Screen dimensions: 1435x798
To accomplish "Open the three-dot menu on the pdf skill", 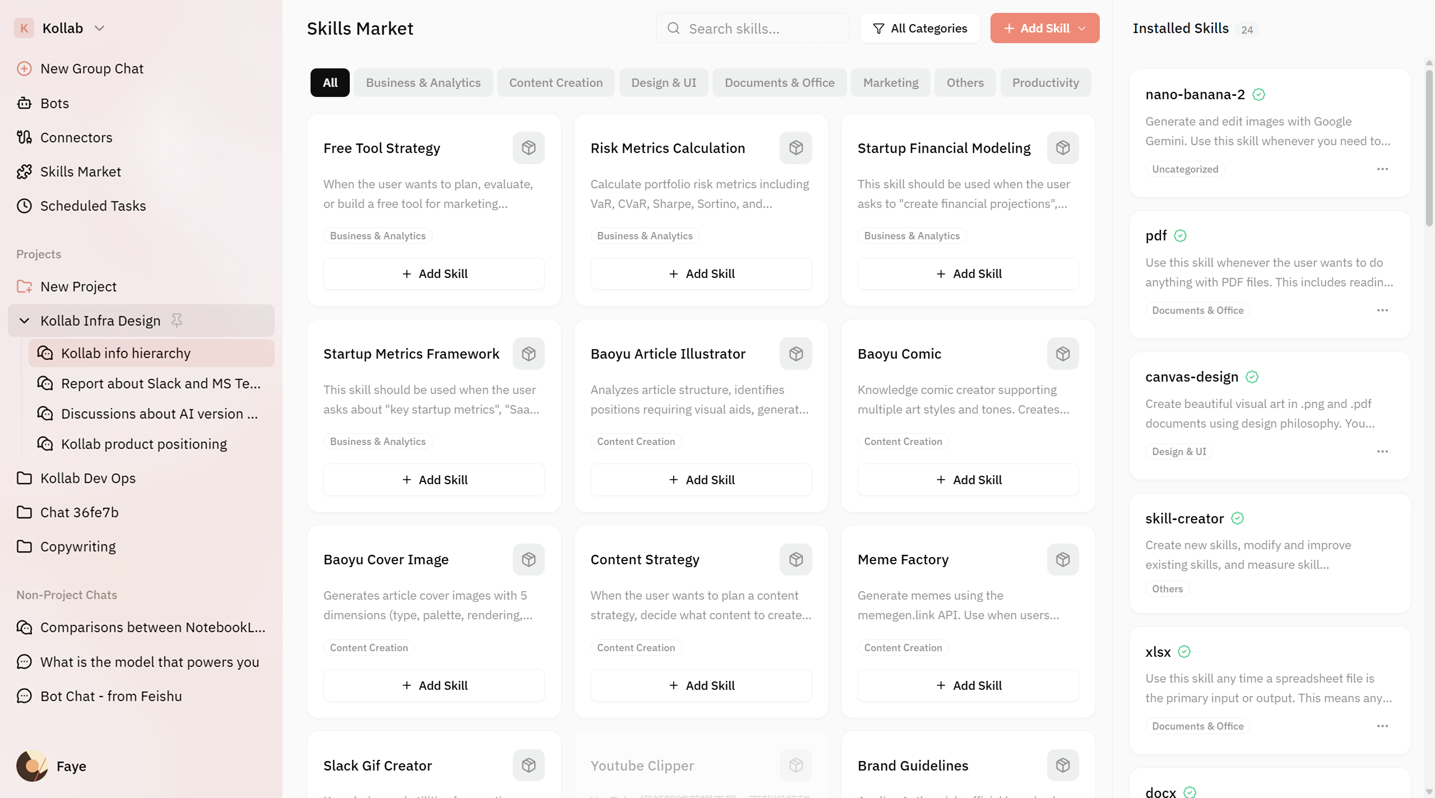I will pyautogui.click(x=1382, y=310).
